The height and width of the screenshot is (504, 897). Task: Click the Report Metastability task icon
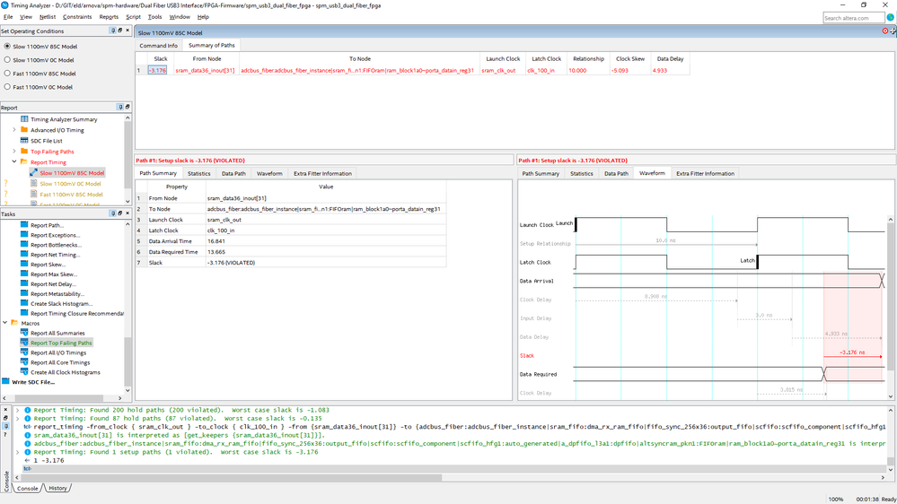[25, 294]
